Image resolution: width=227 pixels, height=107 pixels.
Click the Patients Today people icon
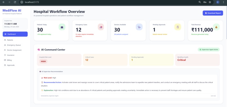click(x=62, y=27)
